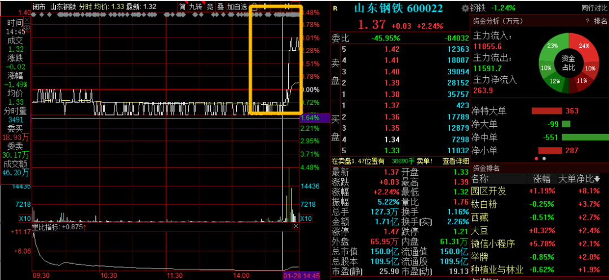Click the 24% red slice of the donut
This screenshot has width=609, height=280.
tap(585, 46)
